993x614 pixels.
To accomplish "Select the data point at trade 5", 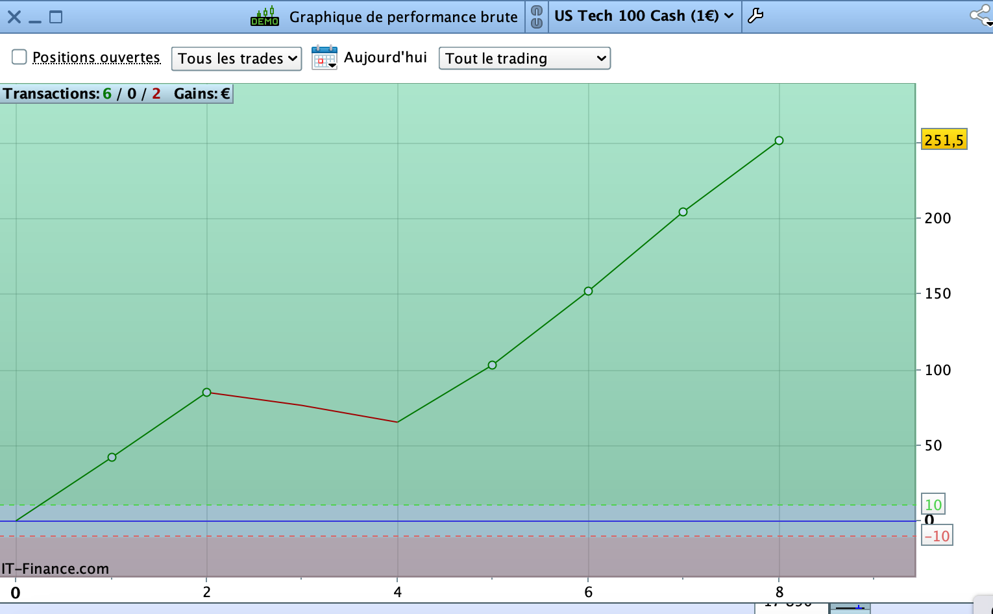I will pyautogui.click(x=492, y=365).
